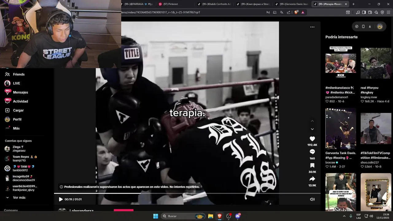This screenshot has height=221, width=393.
Task: Open profile avatar in top-right pill
Action: pyautogui.click(x=380, y=26)
